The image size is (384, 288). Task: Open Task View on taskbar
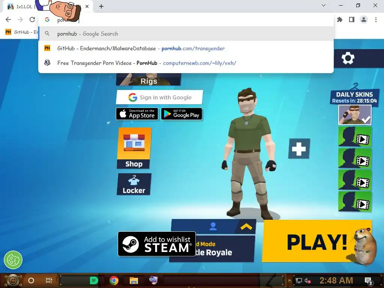point(49,280)
